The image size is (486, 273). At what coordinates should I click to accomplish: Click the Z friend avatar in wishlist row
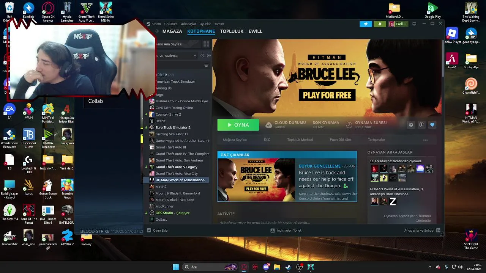coord(393,202)
